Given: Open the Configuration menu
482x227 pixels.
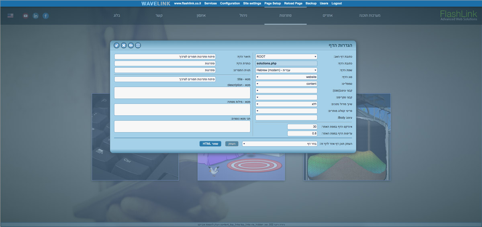Looking at the screenshot, I should tap(230, 3).
